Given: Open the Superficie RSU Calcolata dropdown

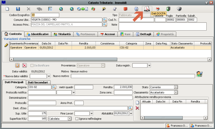Looking at the screenshot, I should coord(69,119).
